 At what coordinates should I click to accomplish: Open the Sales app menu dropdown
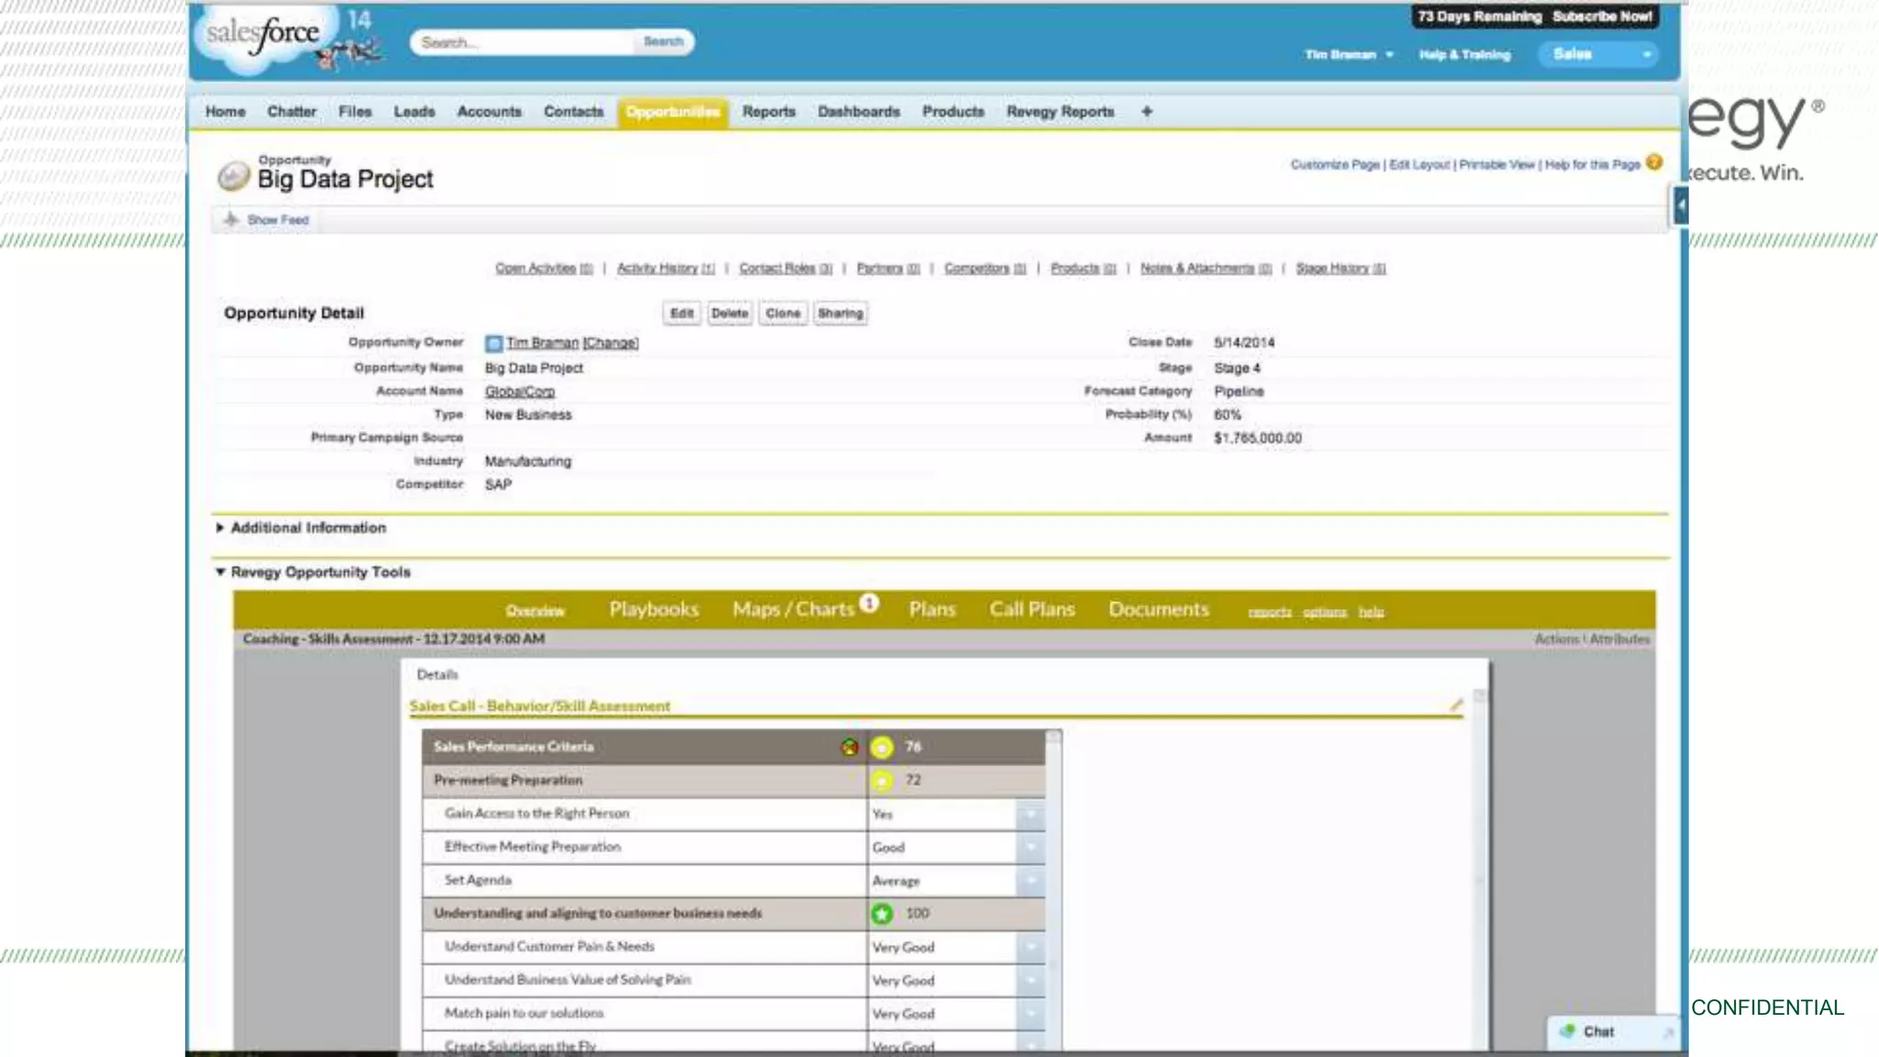point(1646,54)
